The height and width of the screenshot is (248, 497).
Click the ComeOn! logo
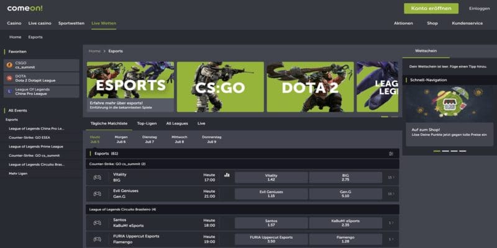tap(25, 9)
